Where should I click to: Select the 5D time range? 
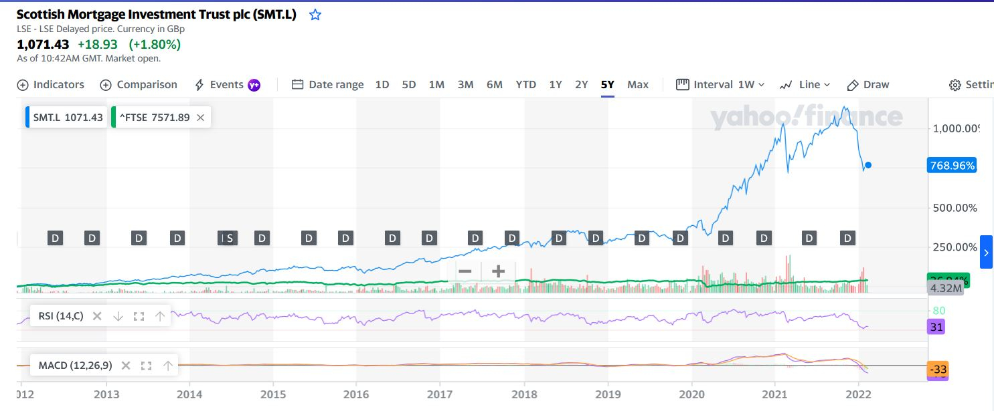[x=409, y=85]
